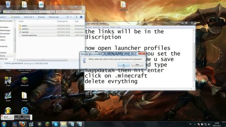Switch to Explorer in the taskbar

64,124
